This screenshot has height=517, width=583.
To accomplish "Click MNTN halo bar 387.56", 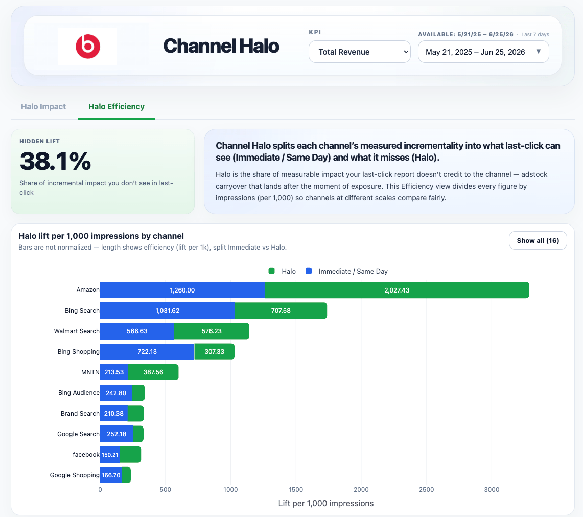I will 153,372.
